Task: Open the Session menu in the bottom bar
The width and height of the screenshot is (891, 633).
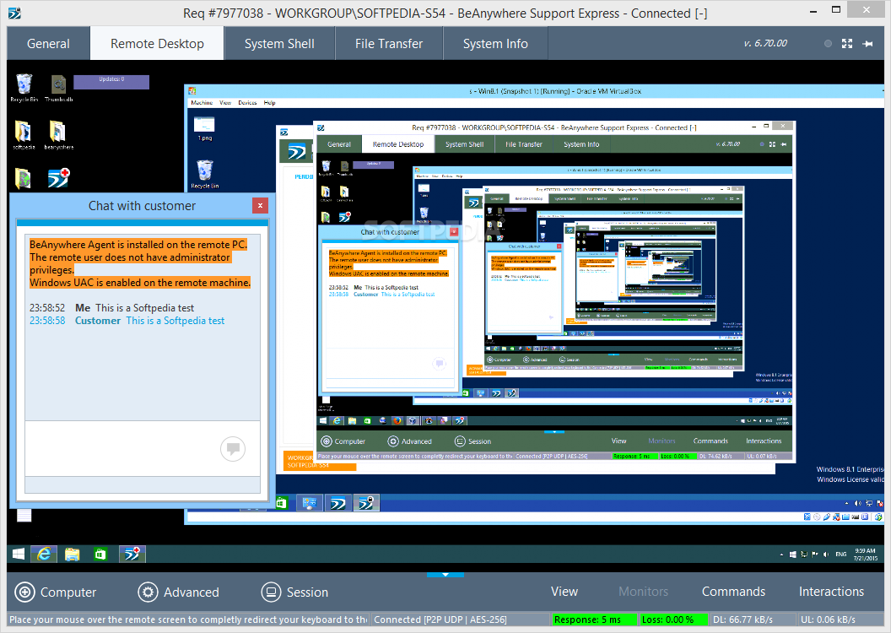Action: [294, 592]
